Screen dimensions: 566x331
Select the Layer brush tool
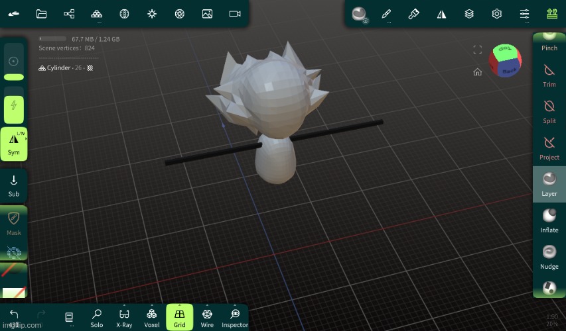[549, 185]
